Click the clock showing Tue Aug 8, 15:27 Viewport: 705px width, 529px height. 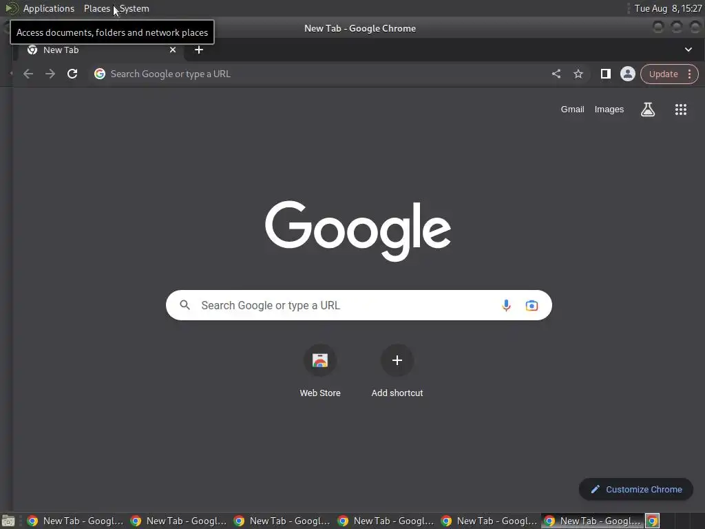pyautogui.click(x=668, y=8)
